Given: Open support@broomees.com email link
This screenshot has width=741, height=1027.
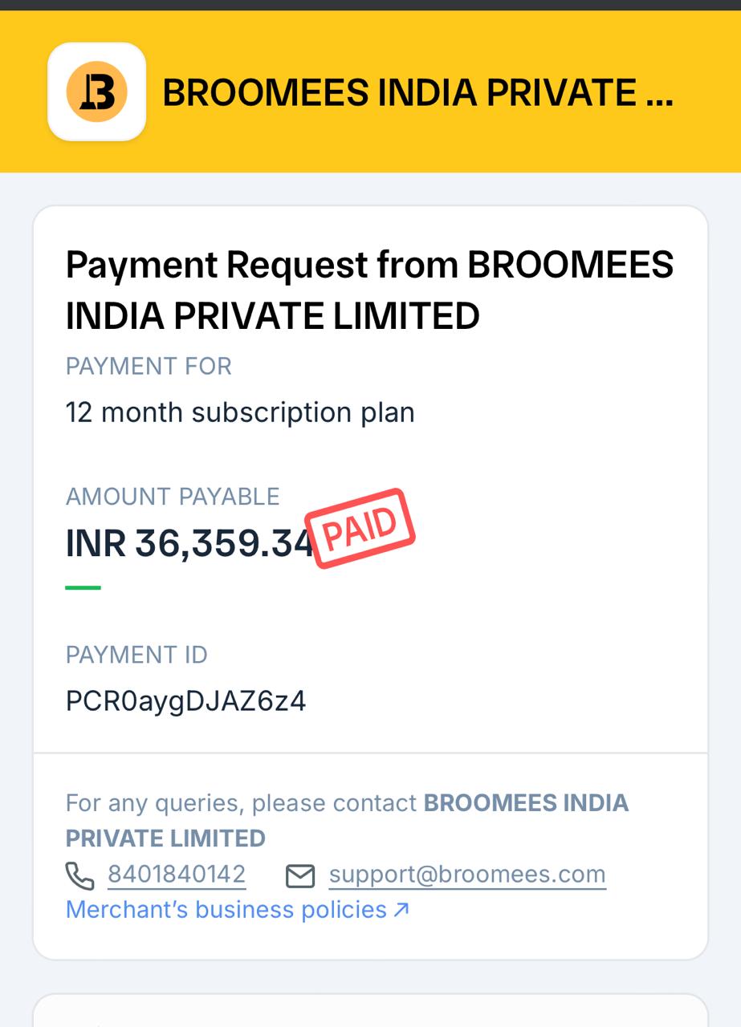Looking at the screenshot, I should (x=467, y=875).
